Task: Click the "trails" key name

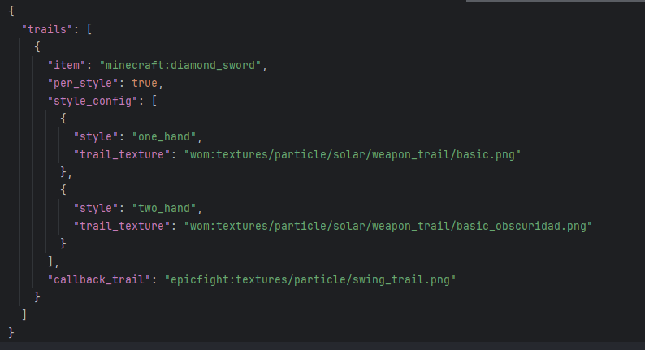Action: pyautogui.click(x=47, y=29)
